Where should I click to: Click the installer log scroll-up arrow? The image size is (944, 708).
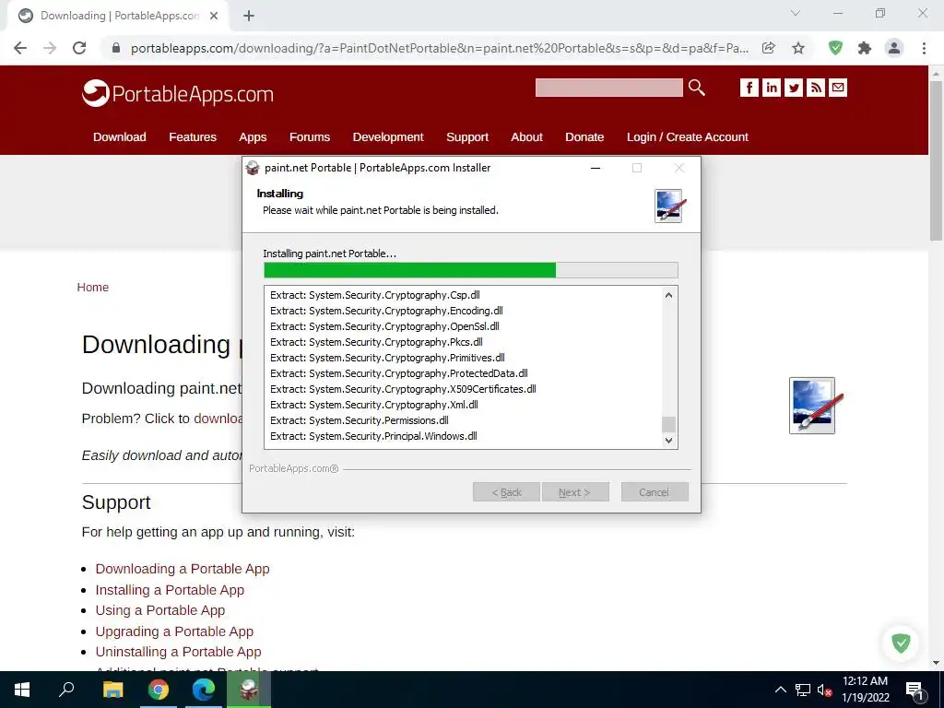[668, 295]
